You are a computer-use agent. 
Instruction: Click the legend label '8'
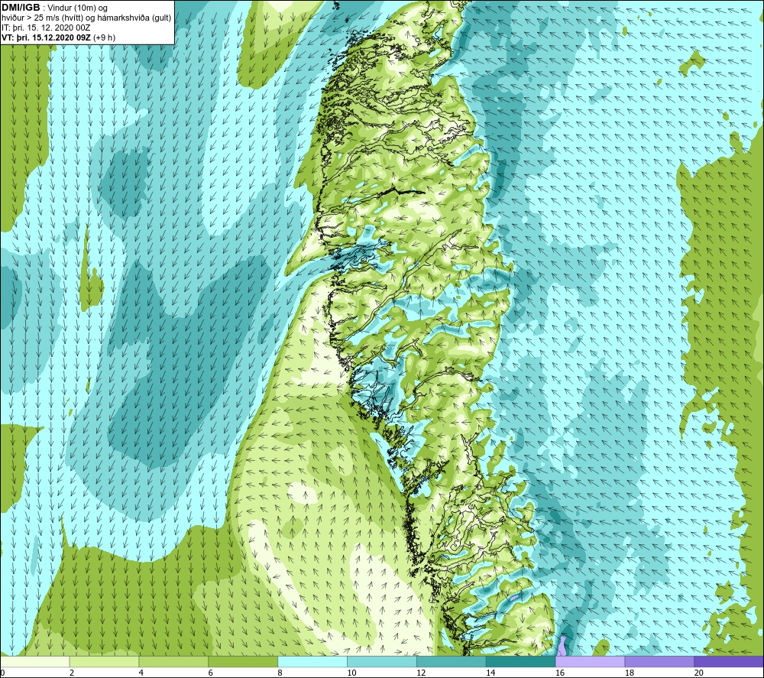coord(280,673)
